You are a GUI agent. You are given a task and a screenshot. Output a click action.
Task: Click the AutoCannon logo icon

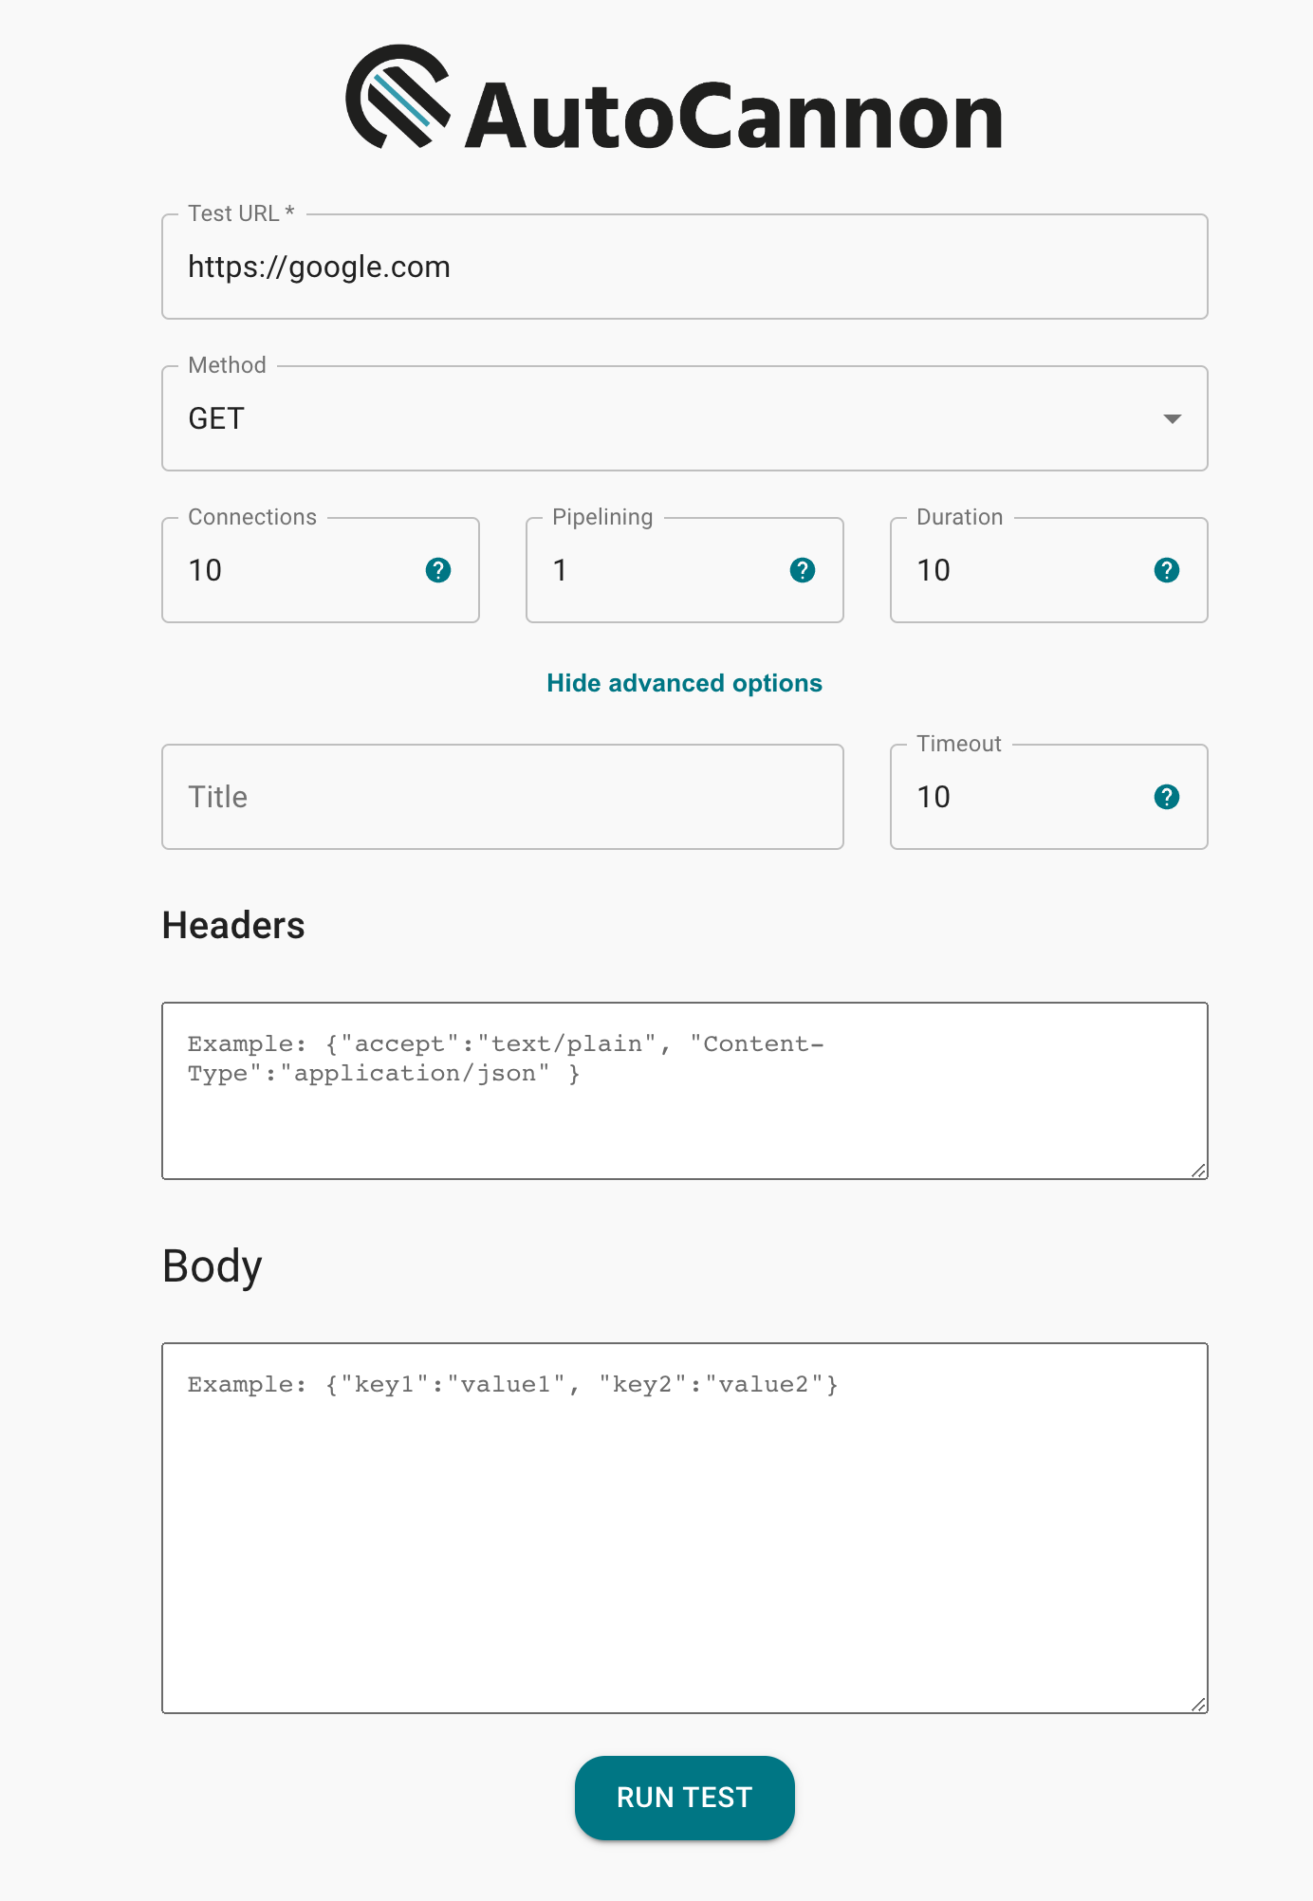(x=398, y=96)
